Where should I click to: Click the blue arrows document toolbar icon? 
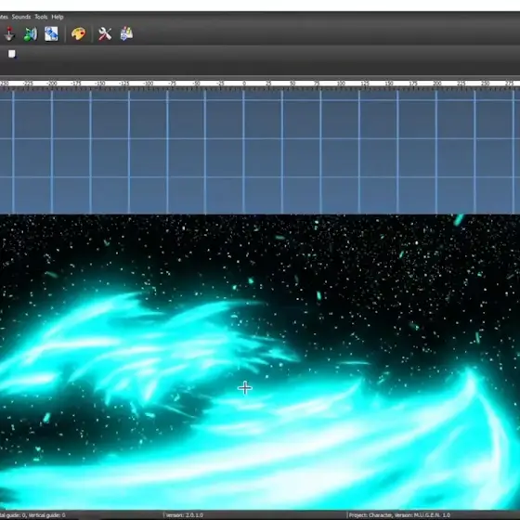51,33
